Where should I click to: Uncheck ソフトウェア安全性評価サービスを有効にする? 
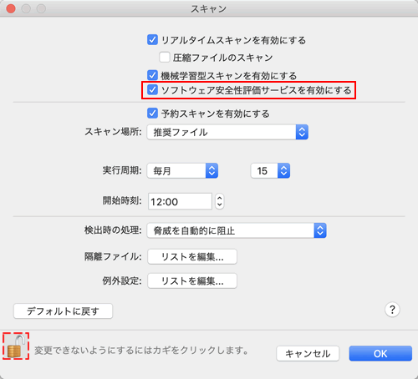click(x=152, y=90)
